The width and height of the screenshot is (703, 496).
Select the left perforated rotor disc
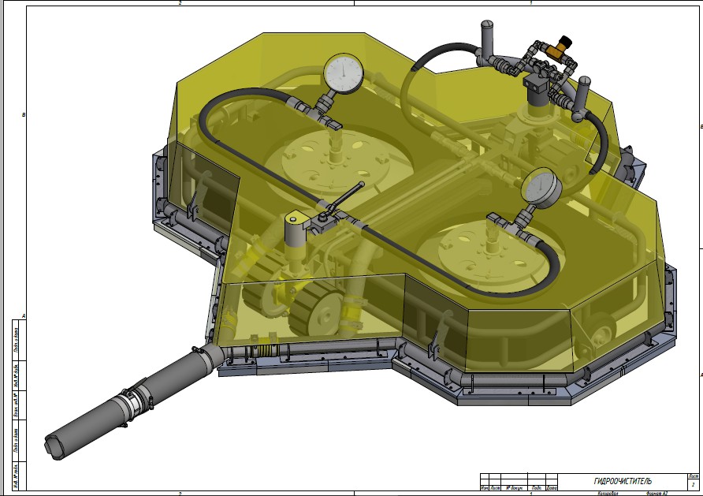(336, 162)
